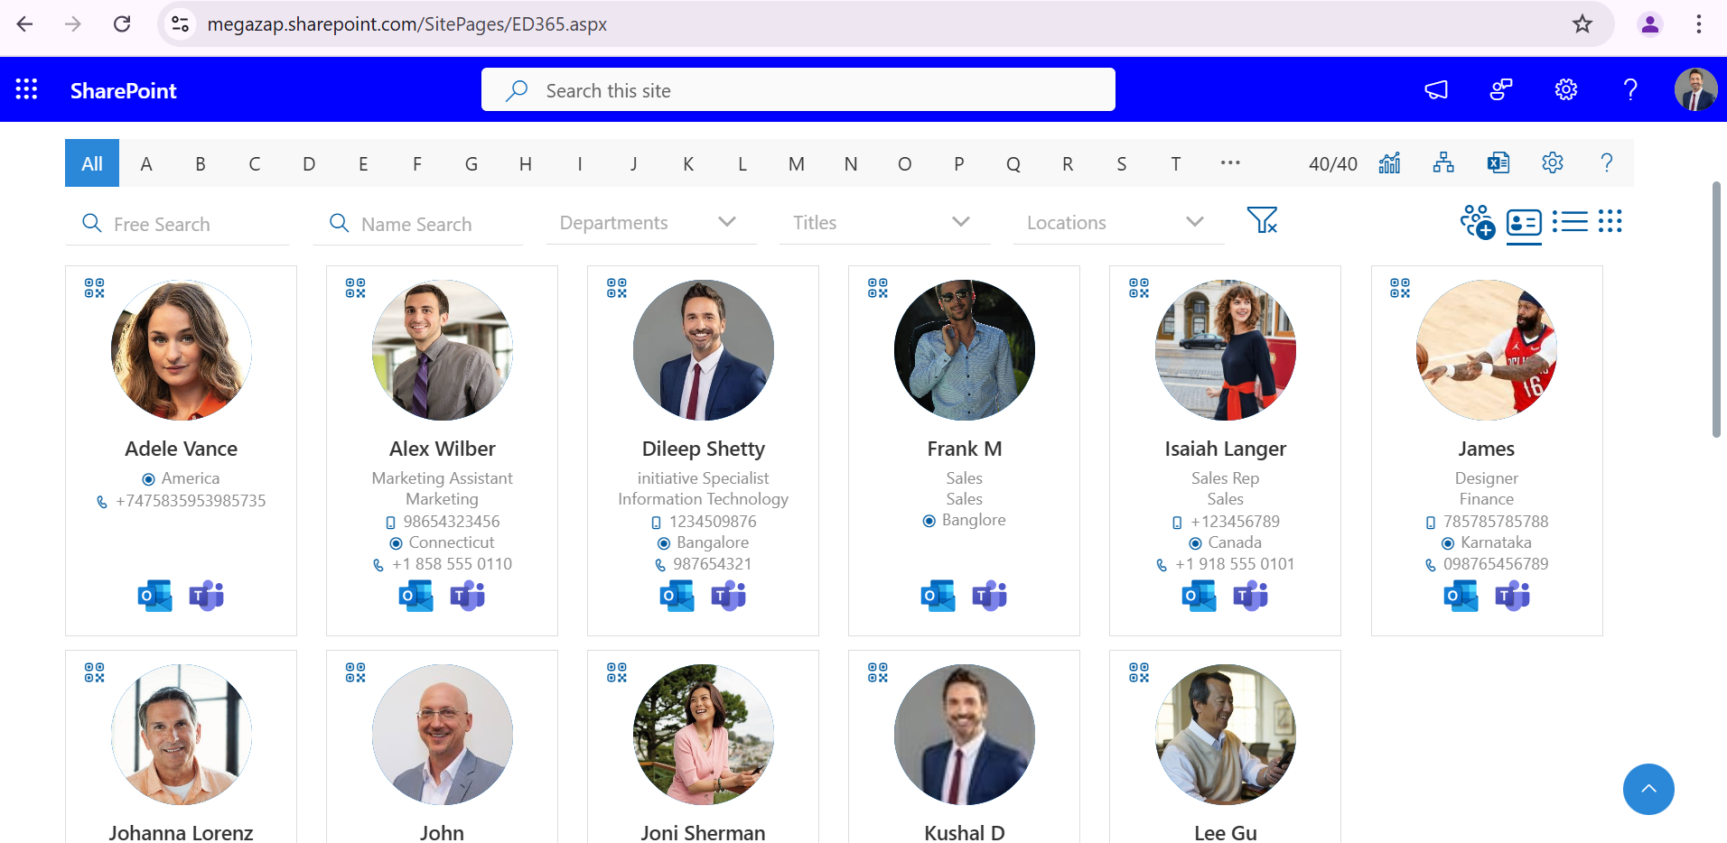The image size is (1727, 843).
Task: Open the help question mark in blue header
Action: click(1630, 89)
